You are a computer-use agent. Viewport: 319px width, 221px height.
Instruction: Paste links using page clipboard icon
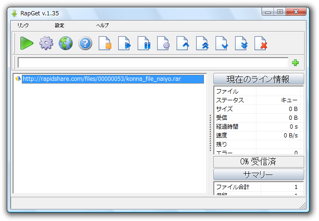tap(105, 43)
